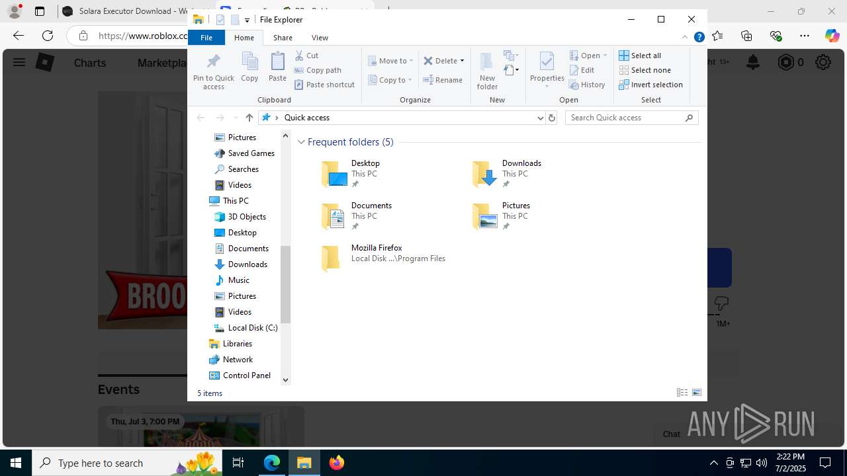The width and height of the screenshot is (847, 476).
Task: Click History in ribbon
Action: [587, 85]
